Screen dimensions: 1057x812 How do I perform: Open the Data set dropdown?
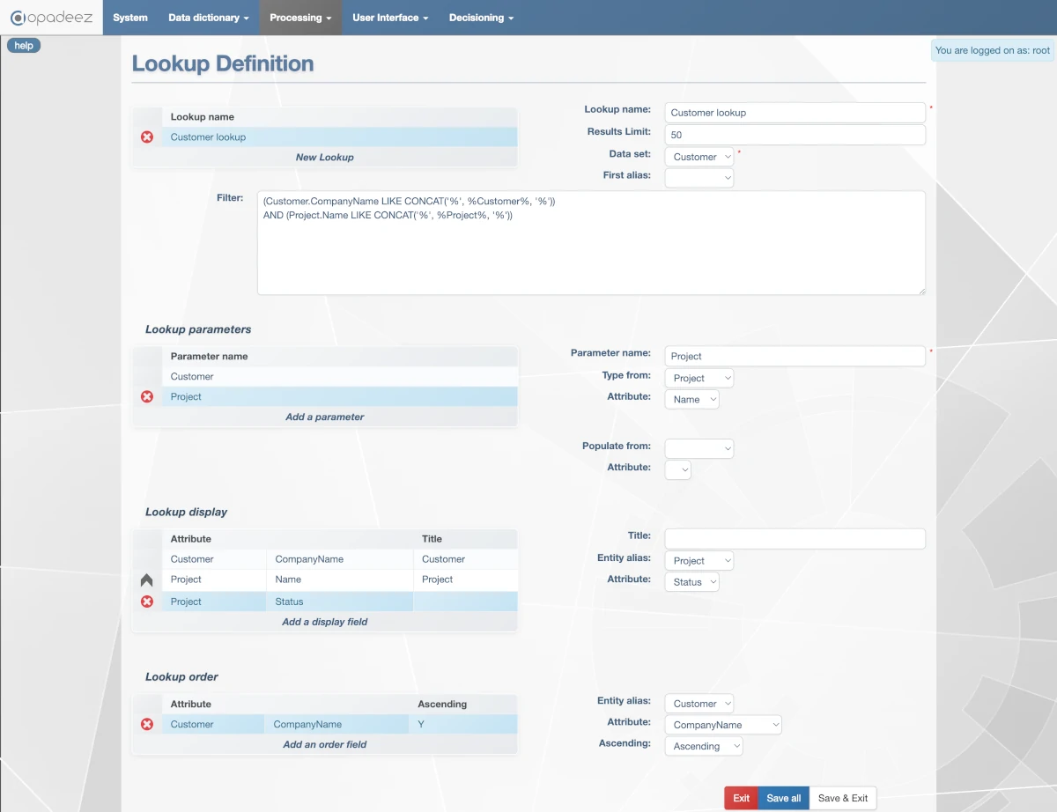click(699, 156)
